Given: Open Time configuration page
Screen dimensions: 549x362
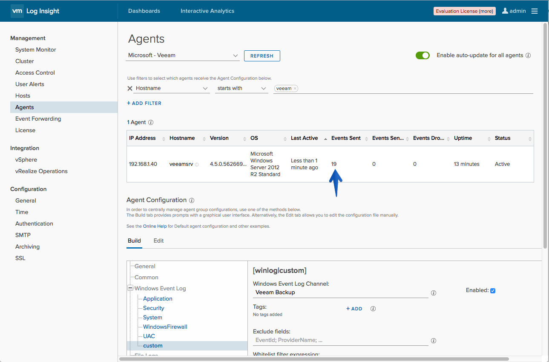Looking at the screenshot, I should [x=22, y=212].
